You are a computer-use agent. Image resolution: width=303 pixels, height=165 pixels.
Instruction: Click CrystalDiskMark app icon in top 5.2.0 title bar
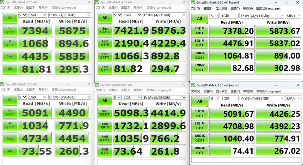click(x=2, y=2)
